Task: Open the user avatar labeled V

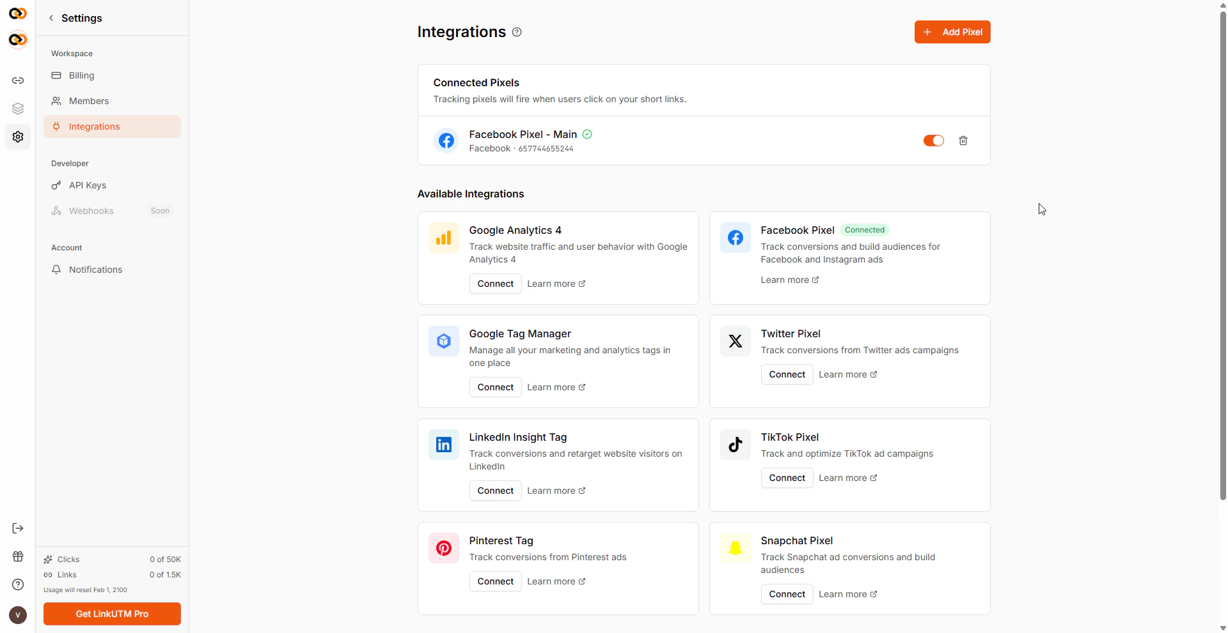Action: coord(18,615)
